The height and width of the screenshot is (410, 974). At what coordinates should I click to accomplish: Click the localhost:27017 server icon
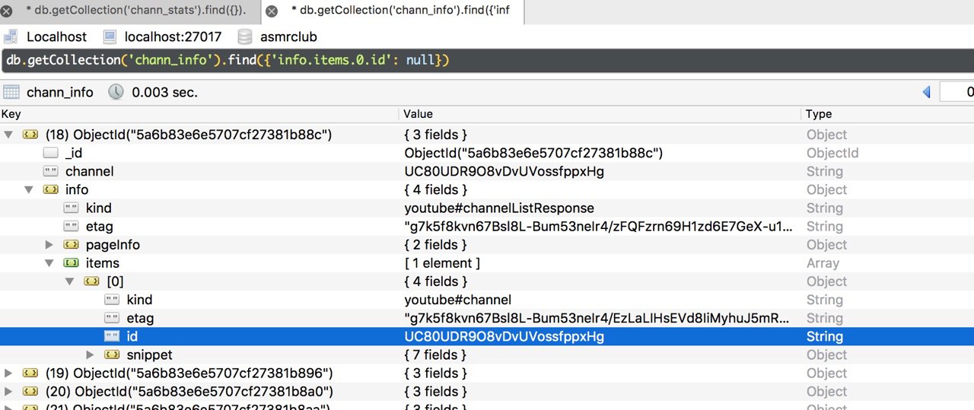(x=110, y=37)
